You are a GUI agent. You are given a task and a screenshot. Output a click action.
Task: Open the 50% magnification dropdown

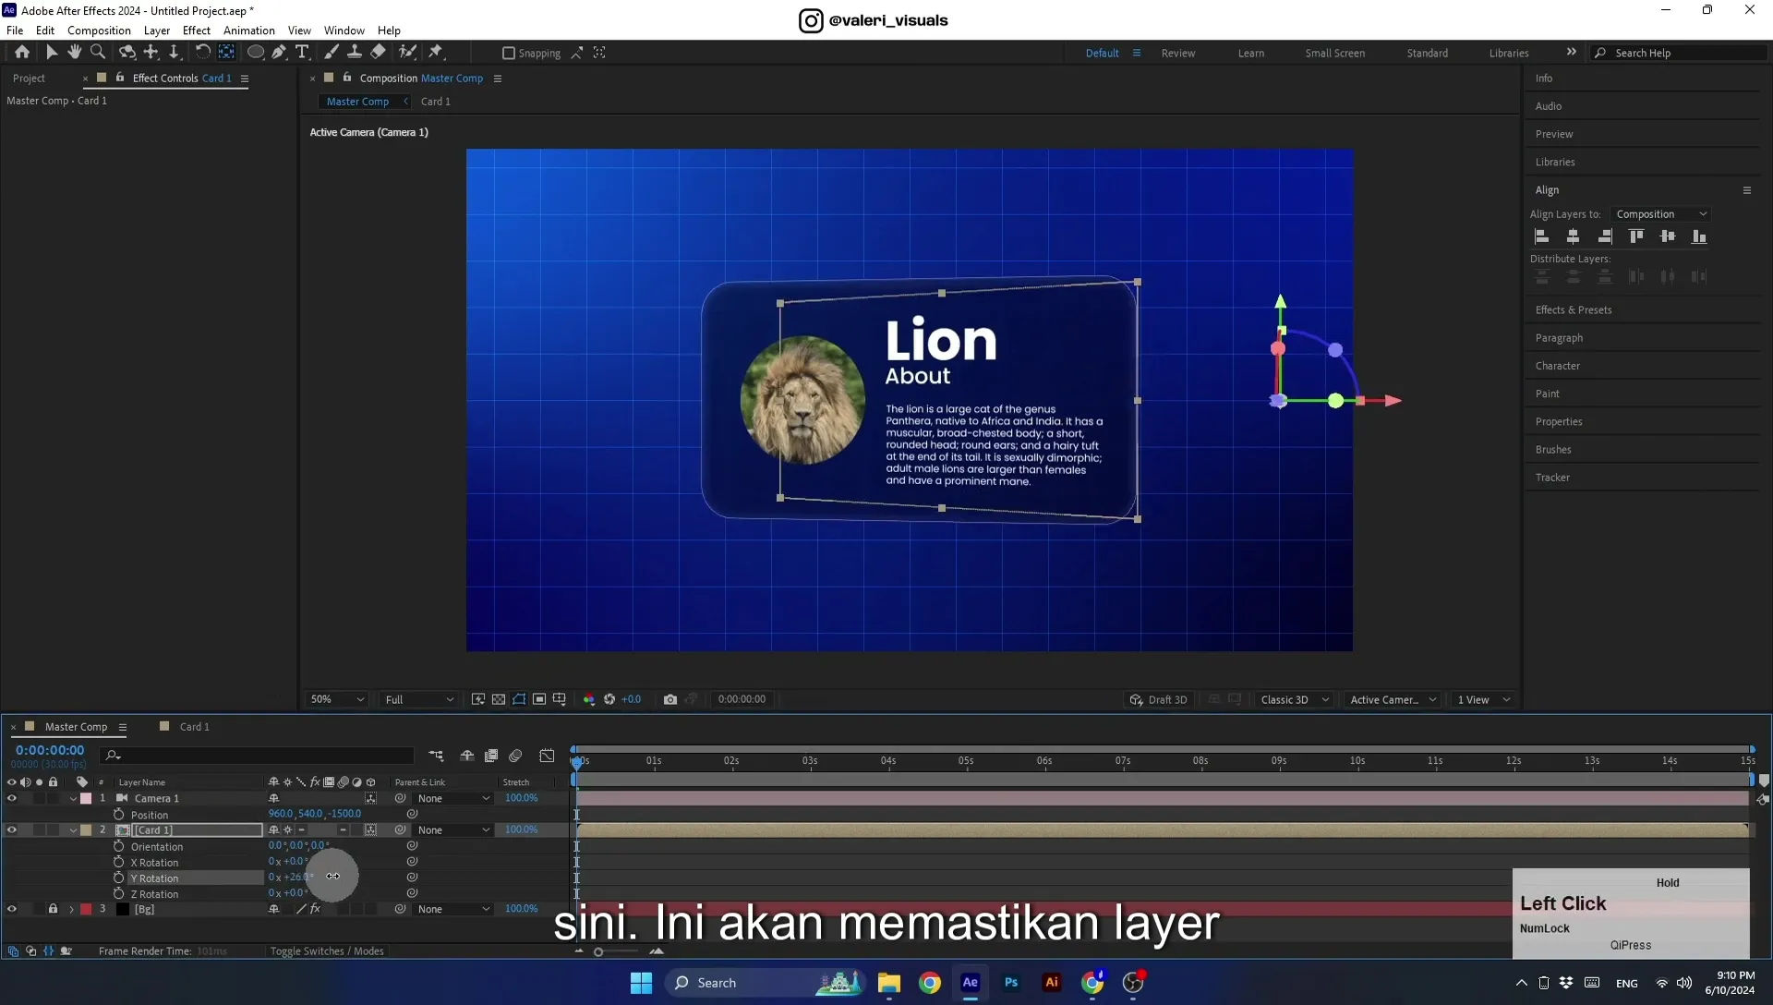coord(337,699)
